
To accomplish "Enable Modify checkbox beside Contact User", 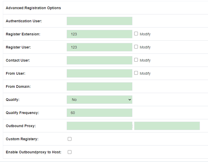I will pos(136,60).
